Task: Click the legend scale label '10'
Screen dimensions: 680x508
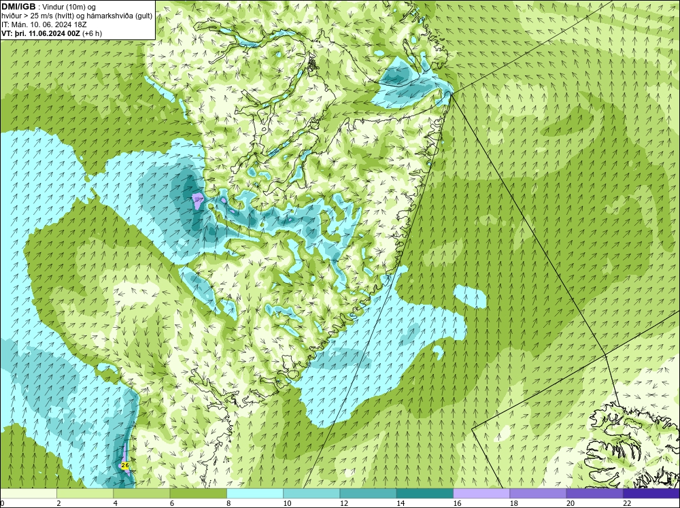Action: point(287,503)
